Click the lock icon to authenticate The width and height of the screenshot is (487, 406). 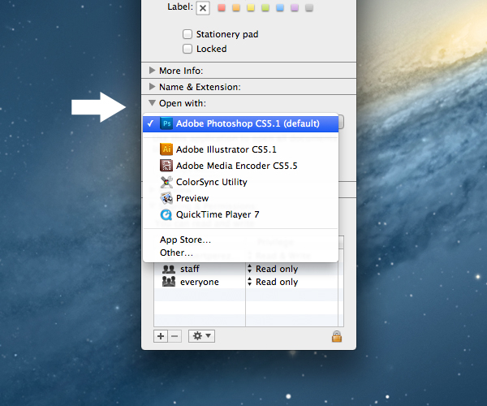pos(337,336)
